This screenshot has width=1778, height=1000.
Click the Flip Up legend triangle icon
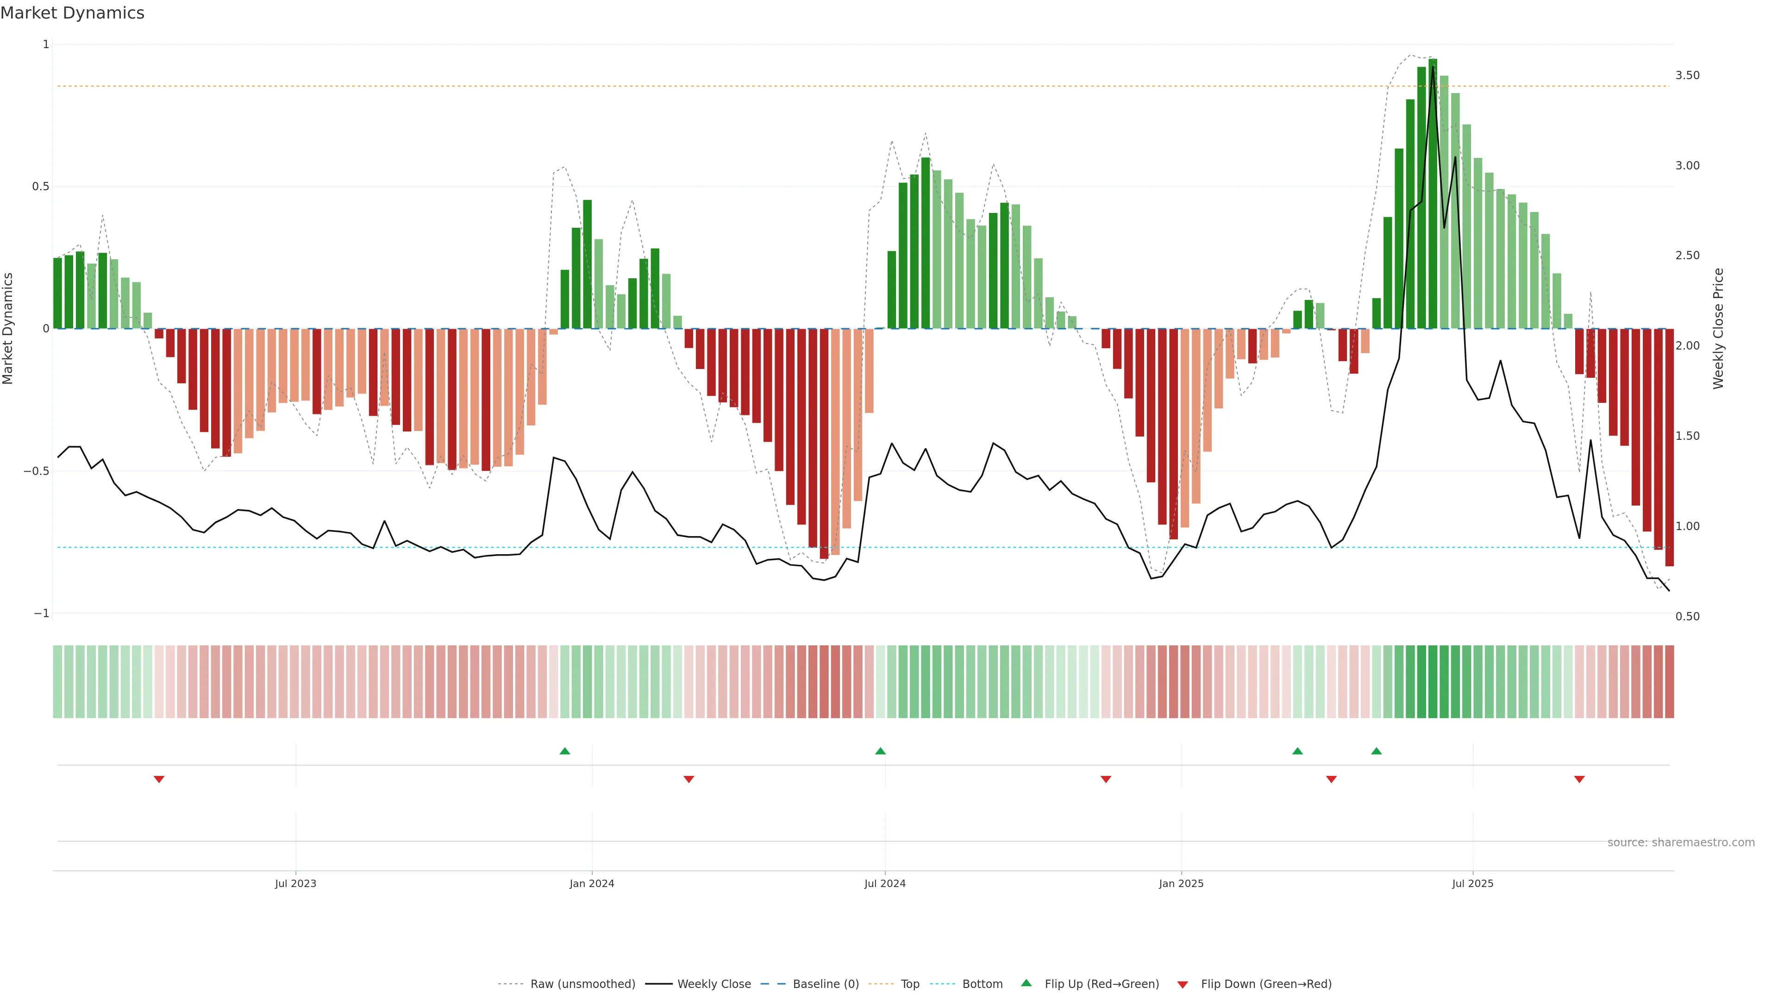click(x=1027, y=983)
